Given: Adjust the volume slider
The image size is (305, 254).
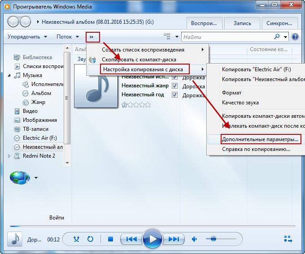Looking at the screenshot, I should (221, 239).
